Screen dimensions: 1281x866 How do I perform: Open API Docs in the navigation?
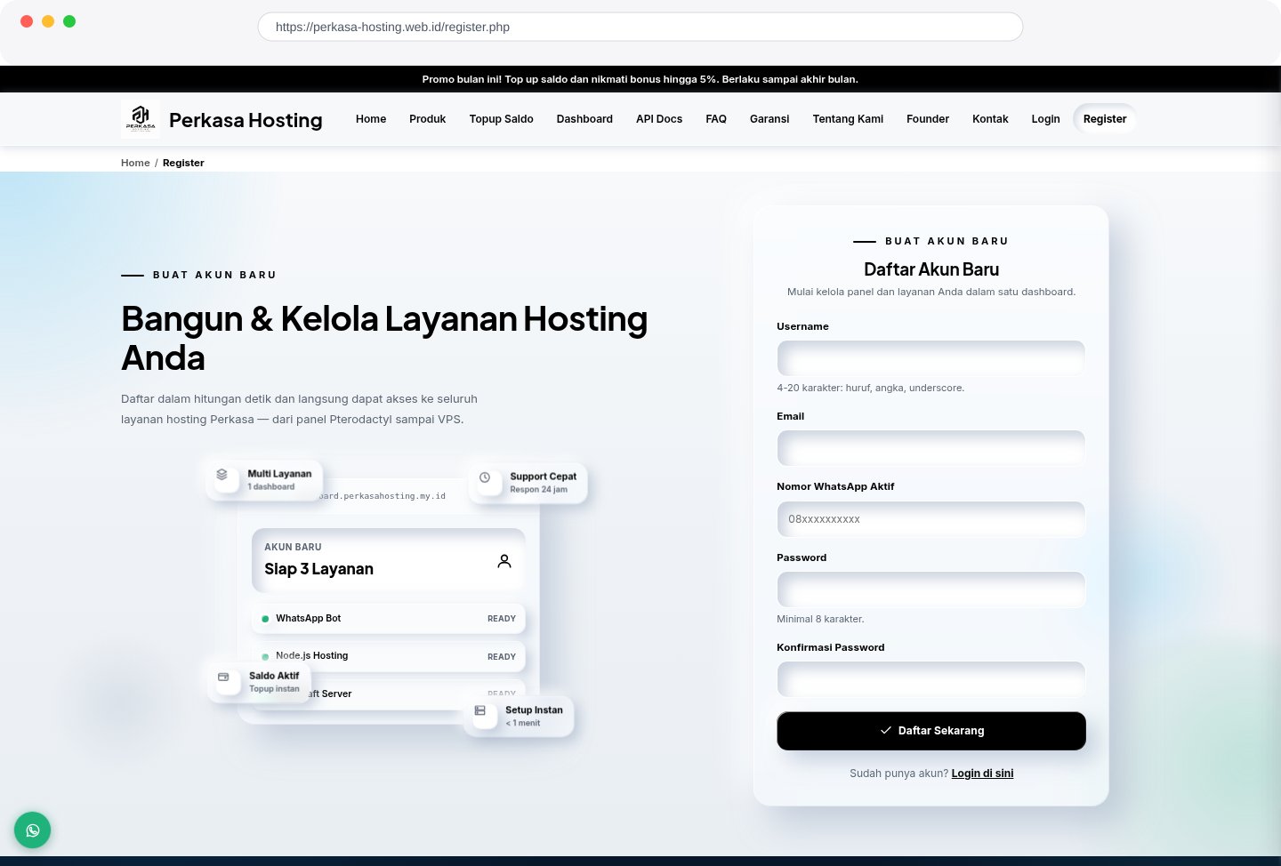659,119
